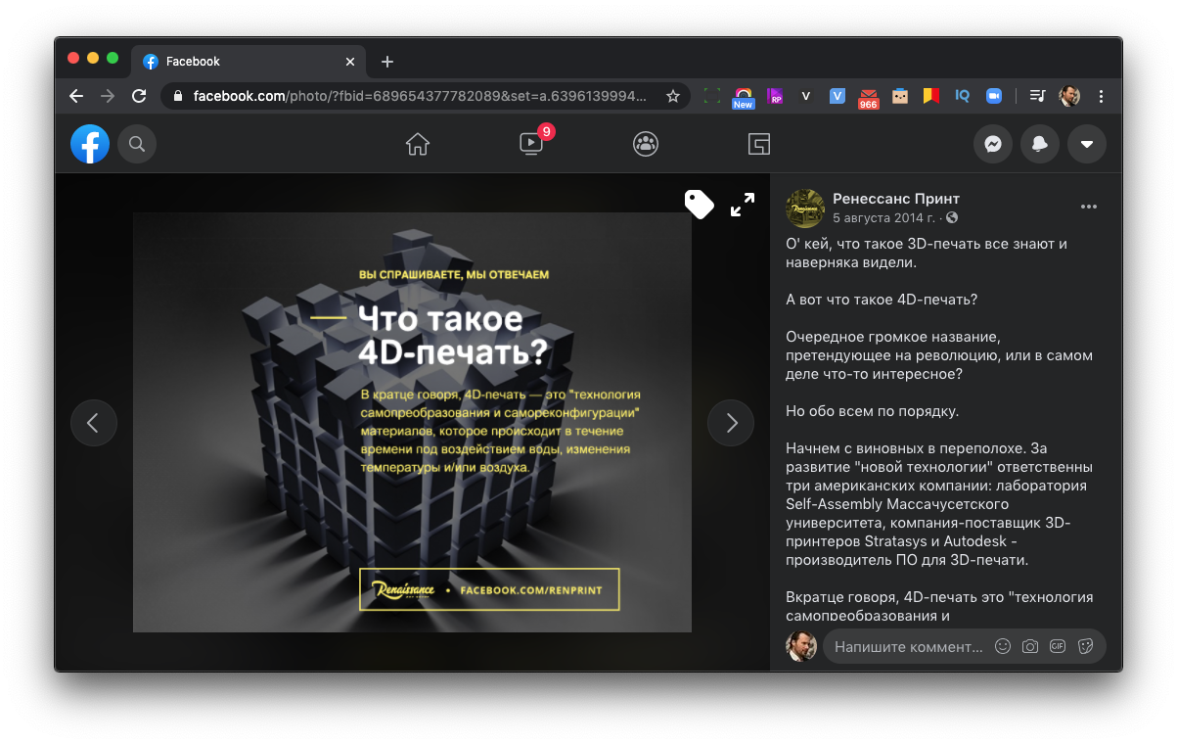Image resolution: width=1177 pixels, height=744 pixels.
Task: Attach a photo to the comment
Action: [1029, 646]
